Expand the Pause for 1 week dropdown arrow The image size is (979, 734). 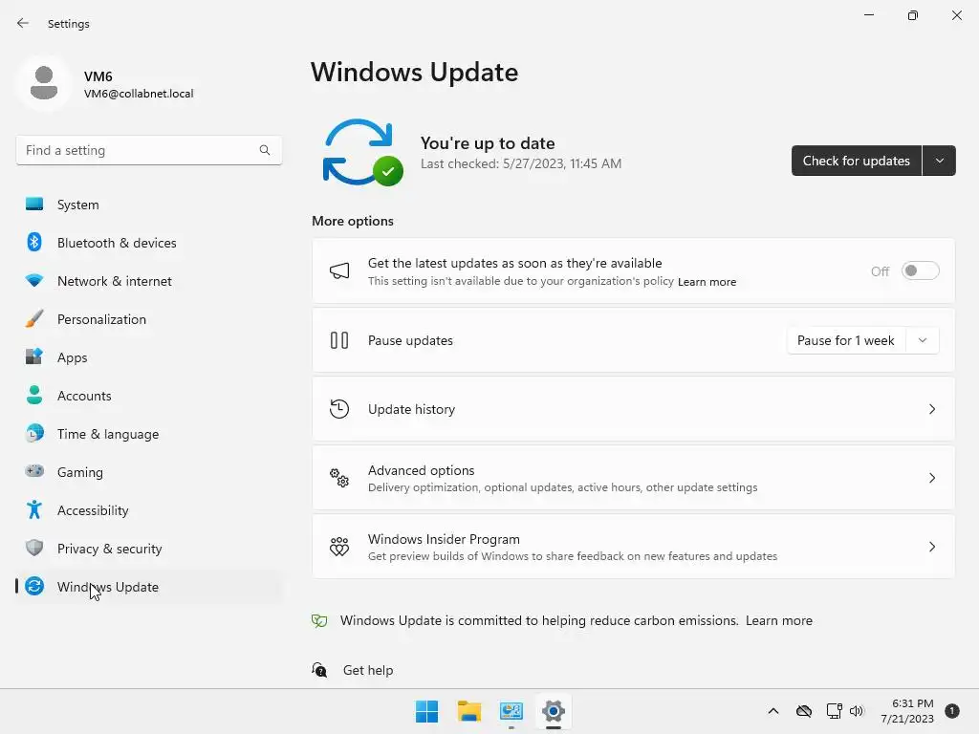[923, 340]
